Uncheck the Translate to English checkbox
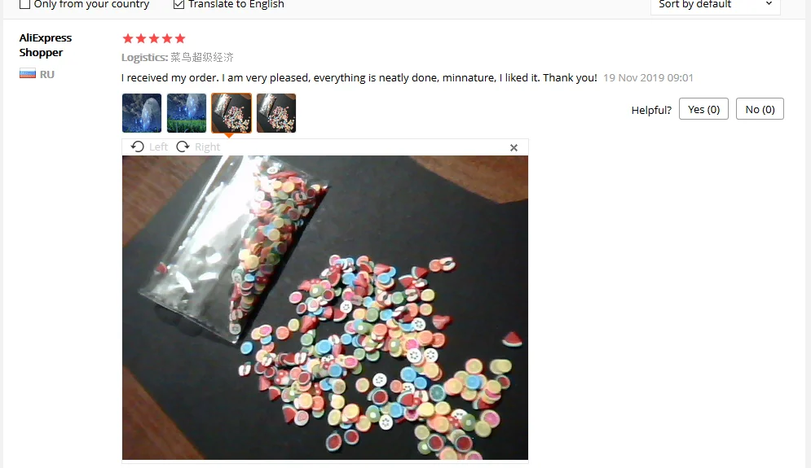Screen dimensions: 811x468 179,4
